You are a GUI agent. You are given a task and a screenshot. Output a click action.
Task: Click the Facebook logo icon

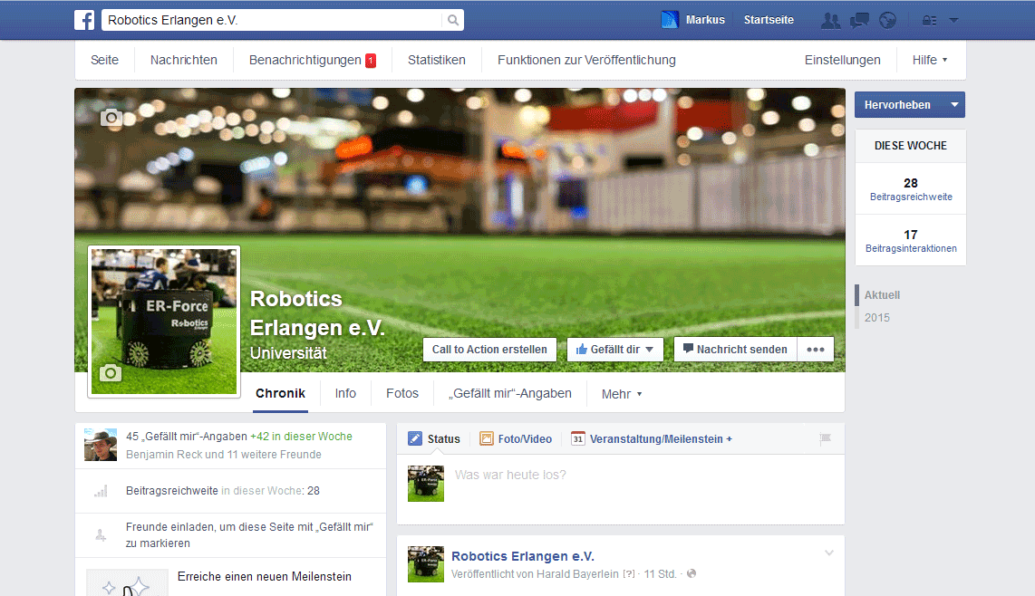pos(83,20)
